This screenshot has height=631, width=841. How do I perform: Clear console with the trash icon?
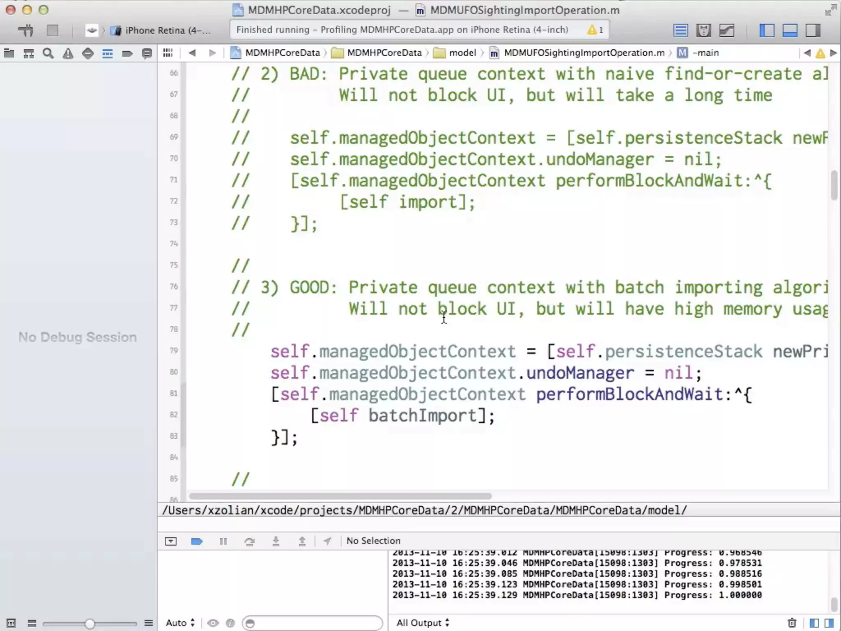click(792, 623)
